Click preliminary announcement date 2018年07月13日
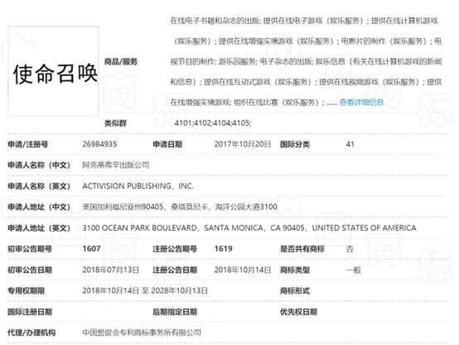The image size is (459, 345). click(x=111, y=270)
